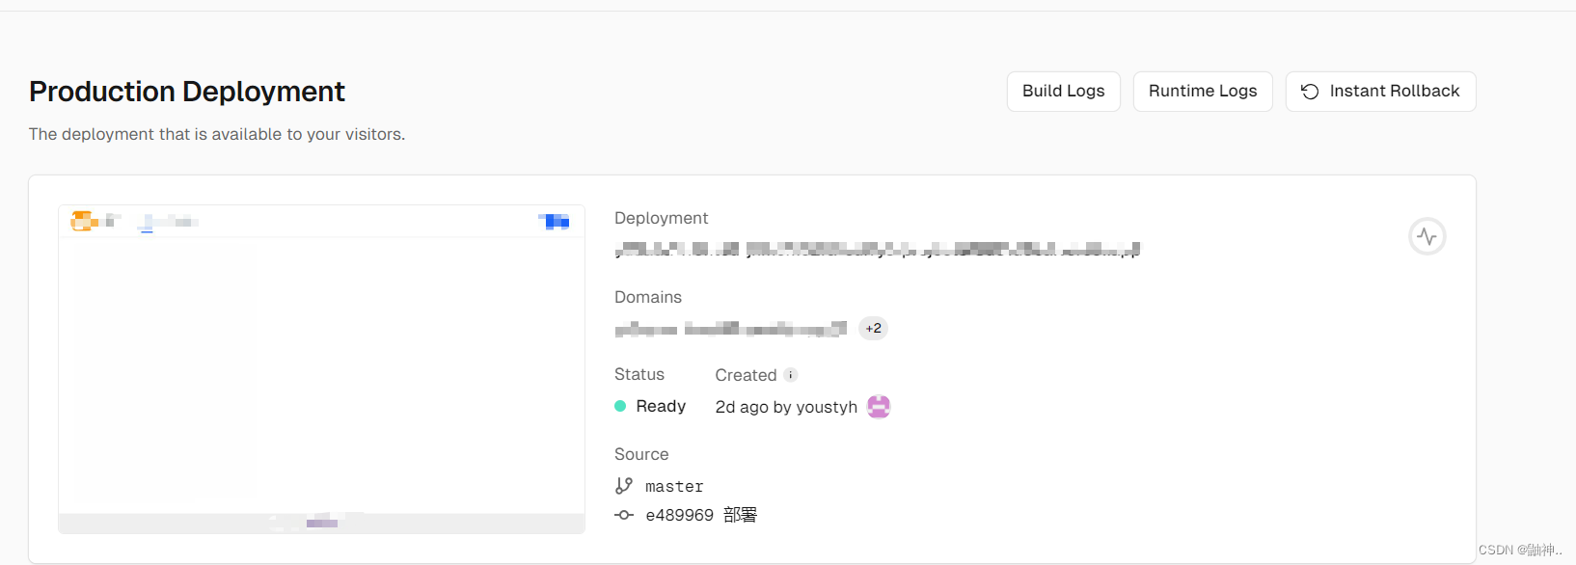Open the Runtime Logs
The height and width of the screenshot is (565, 1576).
click(1203, 92)
